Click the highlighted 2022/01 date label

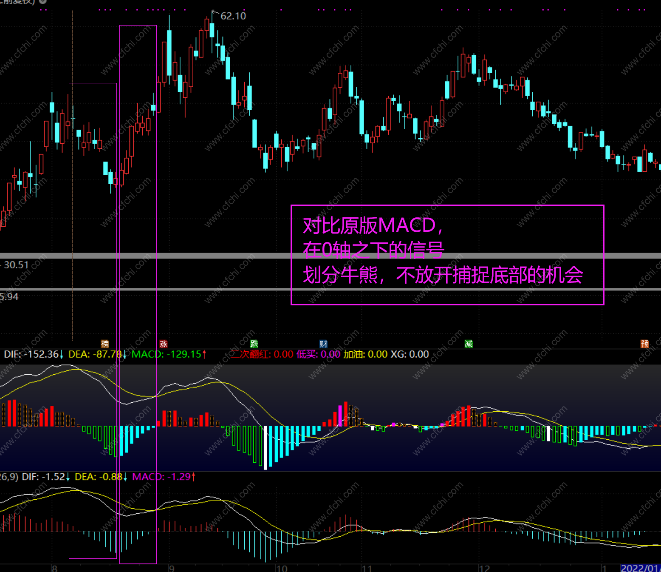click(x=641, y=568)
